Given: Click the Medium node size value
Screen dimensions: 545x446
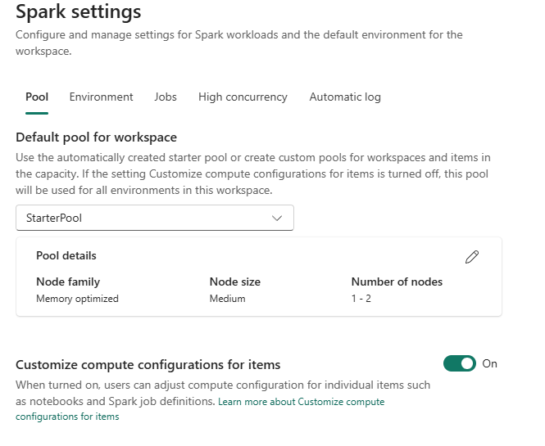Looking at the screenshot, I should (227, 299).
